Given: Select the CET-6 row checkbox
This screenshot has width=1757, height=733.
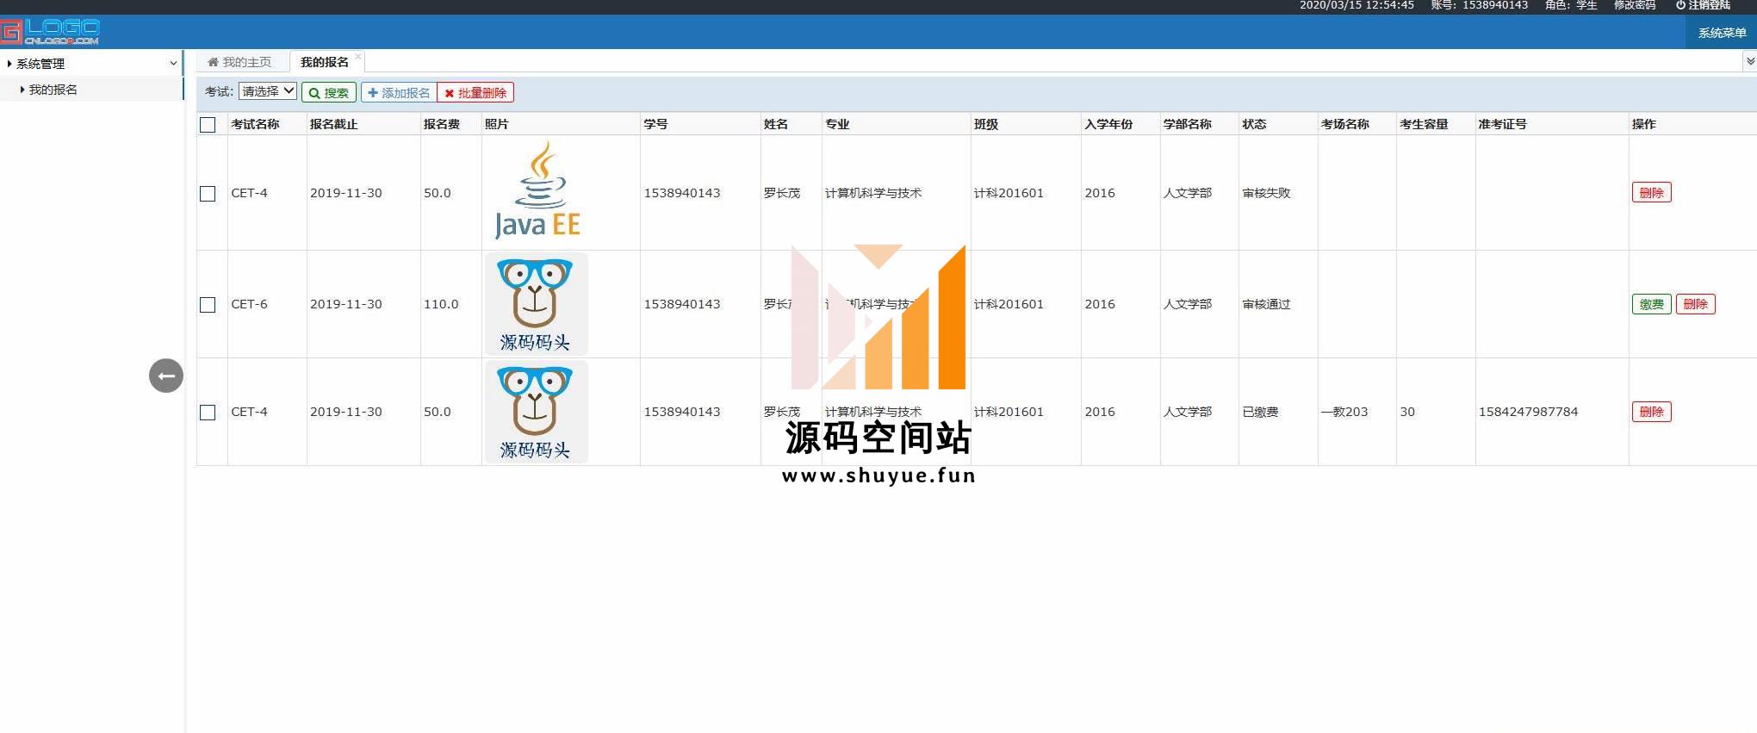Looking at the screenshot, I should pyautogui.click(x=208, y=304).
